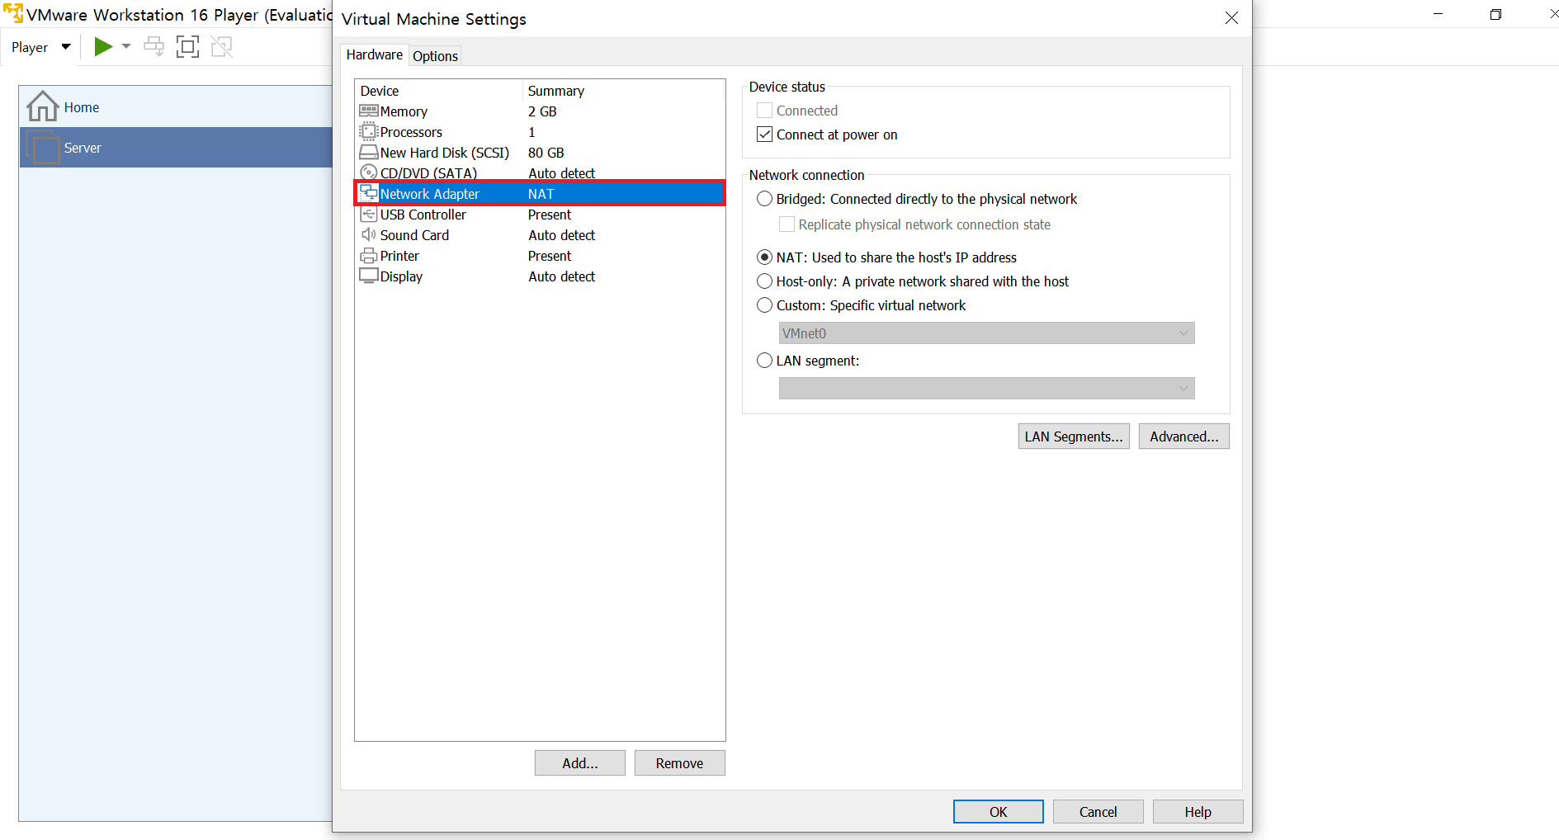Screen dimensions: 1559x840
Task: Select the Processors device icon
Action: point(369,131)
